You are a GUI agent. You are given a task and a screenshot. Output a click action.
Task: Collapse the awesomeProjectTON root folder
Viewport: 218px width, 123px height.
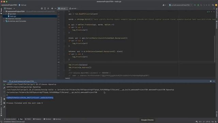coord(4,11)
